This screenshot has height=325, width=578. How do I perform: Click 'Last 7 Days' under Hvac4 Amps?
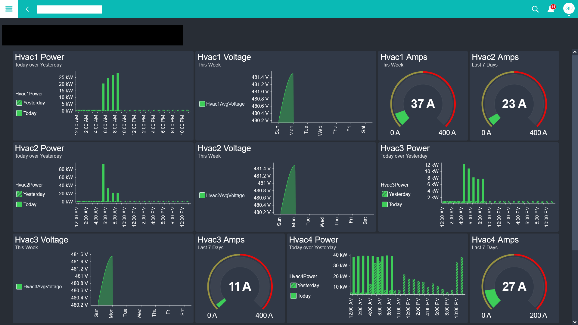(x=484, y=248)
